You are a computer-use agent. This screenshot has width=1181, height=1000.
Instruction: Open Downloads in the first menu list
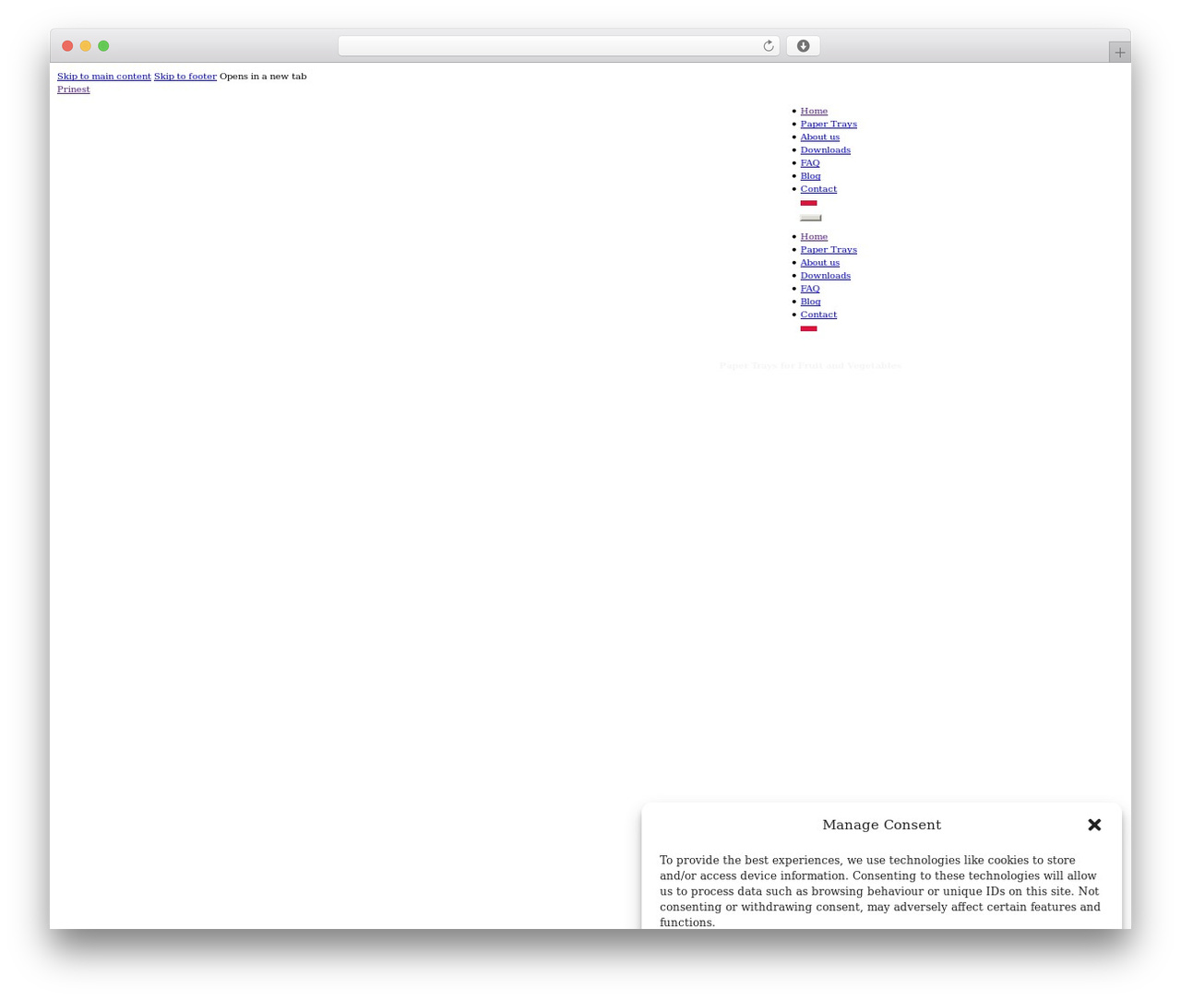826,150
